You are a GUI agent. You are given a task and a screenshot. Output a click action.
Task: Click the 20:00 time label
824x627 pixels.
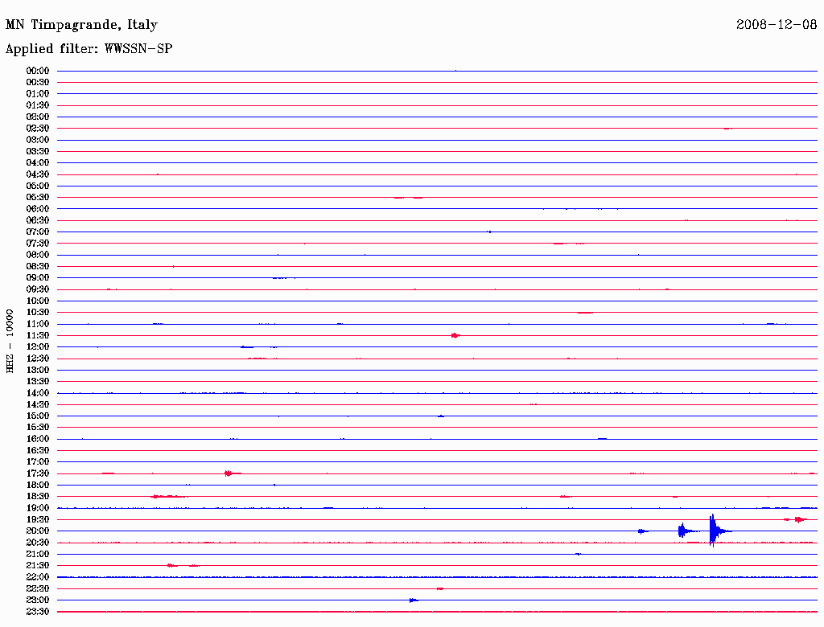38,531
